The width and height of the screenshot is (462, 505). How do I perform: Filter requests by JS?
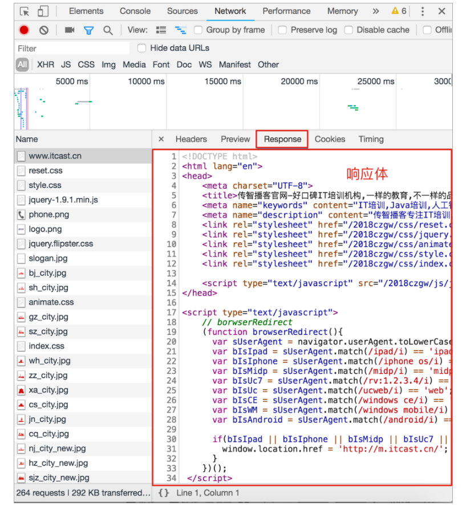tap(66, 64)
